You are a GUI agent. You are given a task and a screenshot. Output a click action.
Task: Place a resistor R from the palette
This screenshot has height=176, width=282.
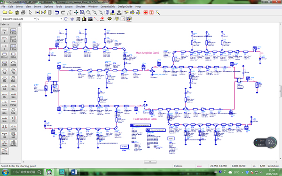5,31
